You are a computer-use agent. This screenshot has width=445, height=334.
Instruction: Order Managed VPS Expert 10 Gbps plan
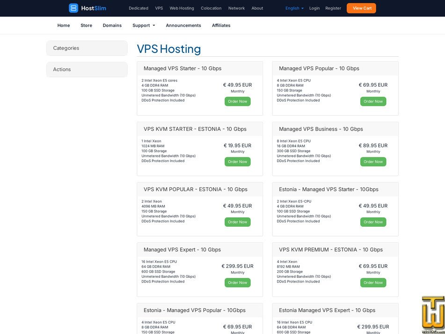pos(238,282)
